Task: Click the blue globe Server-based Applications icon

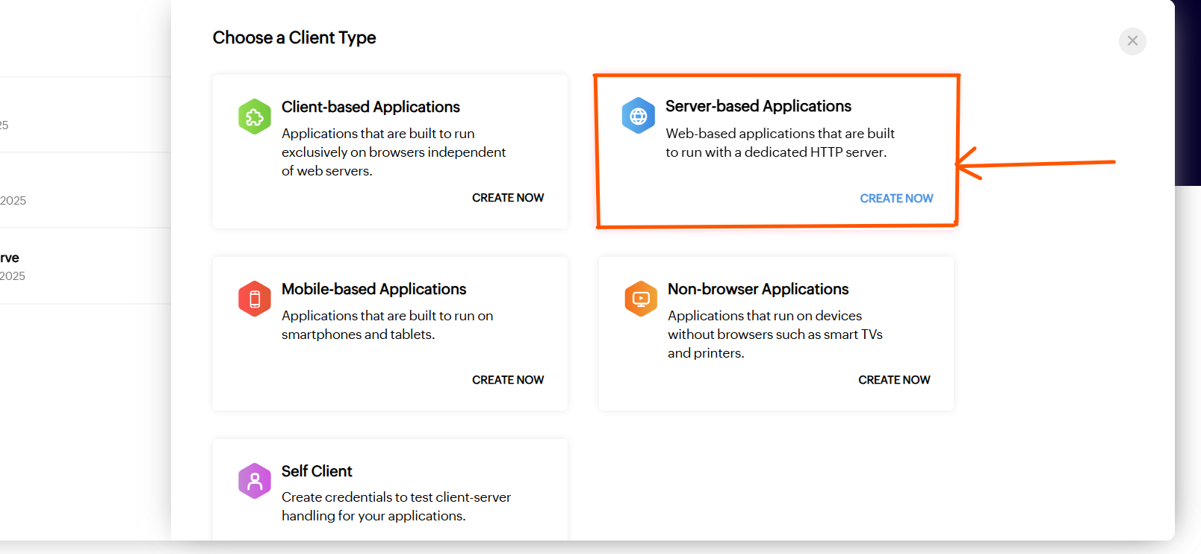Action: pos(638,116)
